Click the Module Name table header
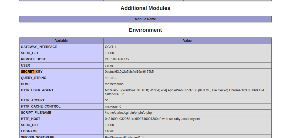Viewport: 293px width, 138px height. (145, 19)
